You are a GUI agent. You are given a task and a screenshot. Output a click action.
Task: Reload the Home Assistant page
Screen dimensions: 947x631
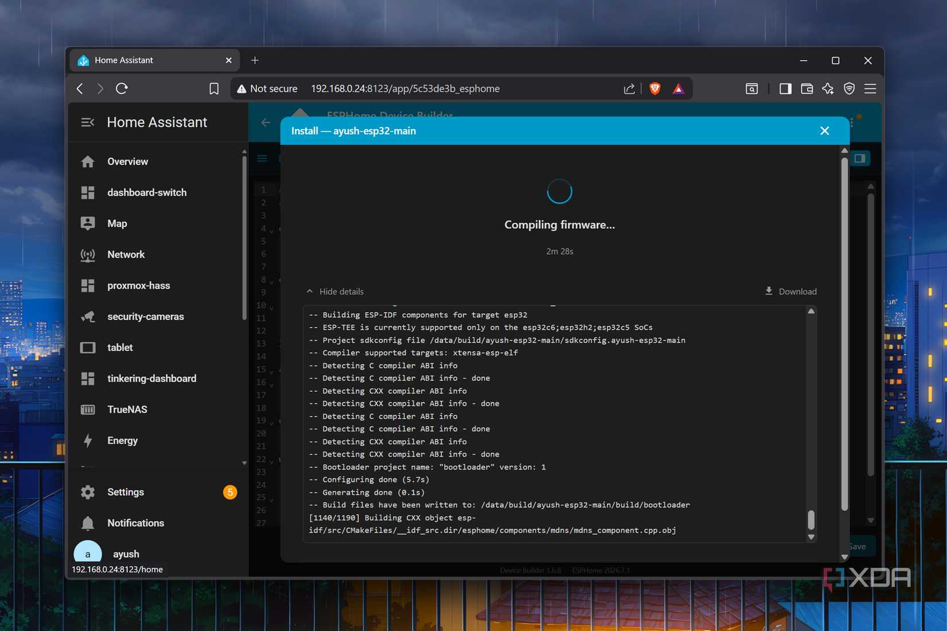[122, 88]
